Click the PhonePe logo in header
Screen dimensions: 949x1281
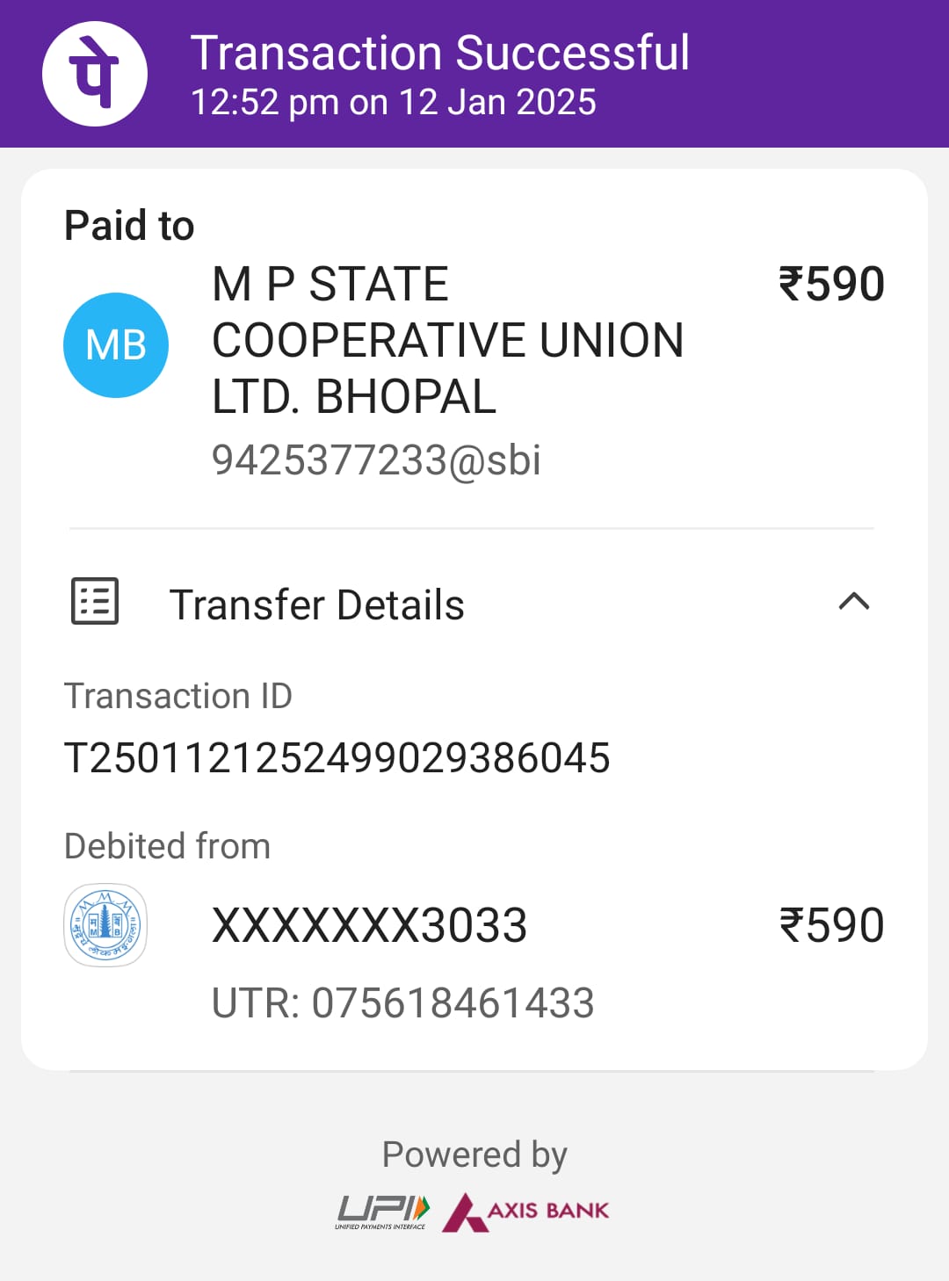95,74
